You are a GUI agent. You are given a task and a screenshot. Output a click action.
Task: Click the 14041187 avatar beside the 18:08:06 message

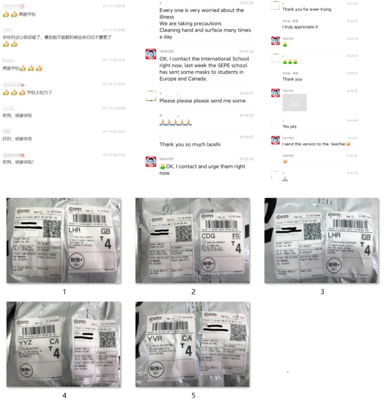pyautogui.click(x=151, y=54)
